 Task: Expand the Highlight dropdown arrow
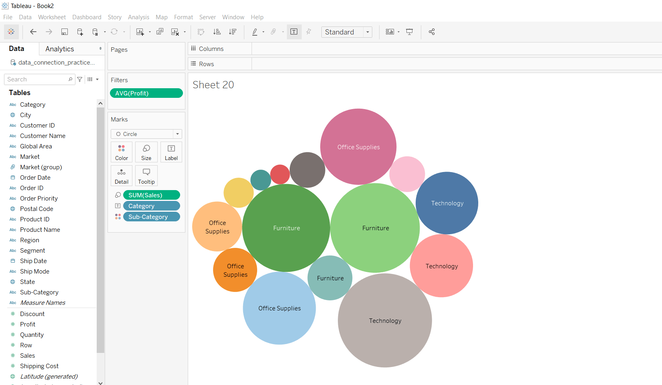(263, 32)
